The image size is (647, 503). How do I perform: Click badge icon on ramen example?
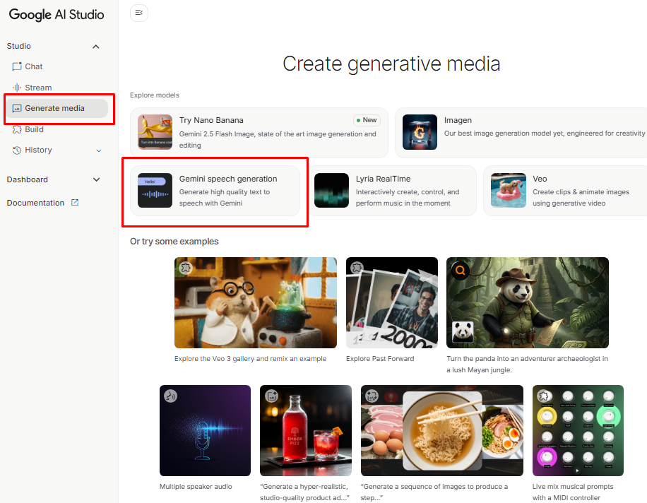click(372, 396)
